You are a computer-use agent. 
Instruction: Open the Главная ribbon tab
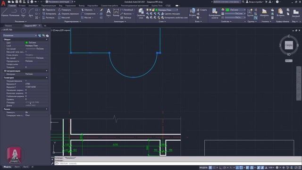pyautogui.click(x=12, y=6)
